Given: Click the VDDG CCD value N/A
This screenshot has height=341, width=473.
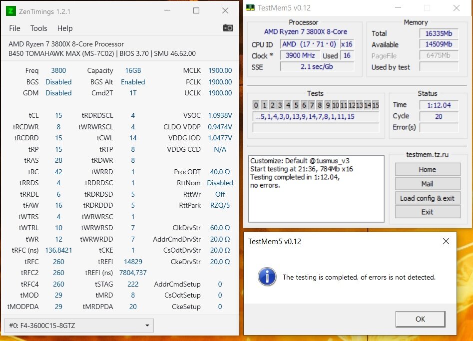Looking at the screenshot, I should 220,149.
